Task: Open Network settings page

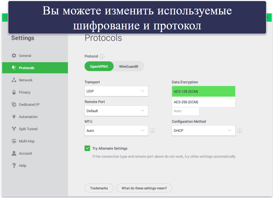Action: tap(35, 80)
